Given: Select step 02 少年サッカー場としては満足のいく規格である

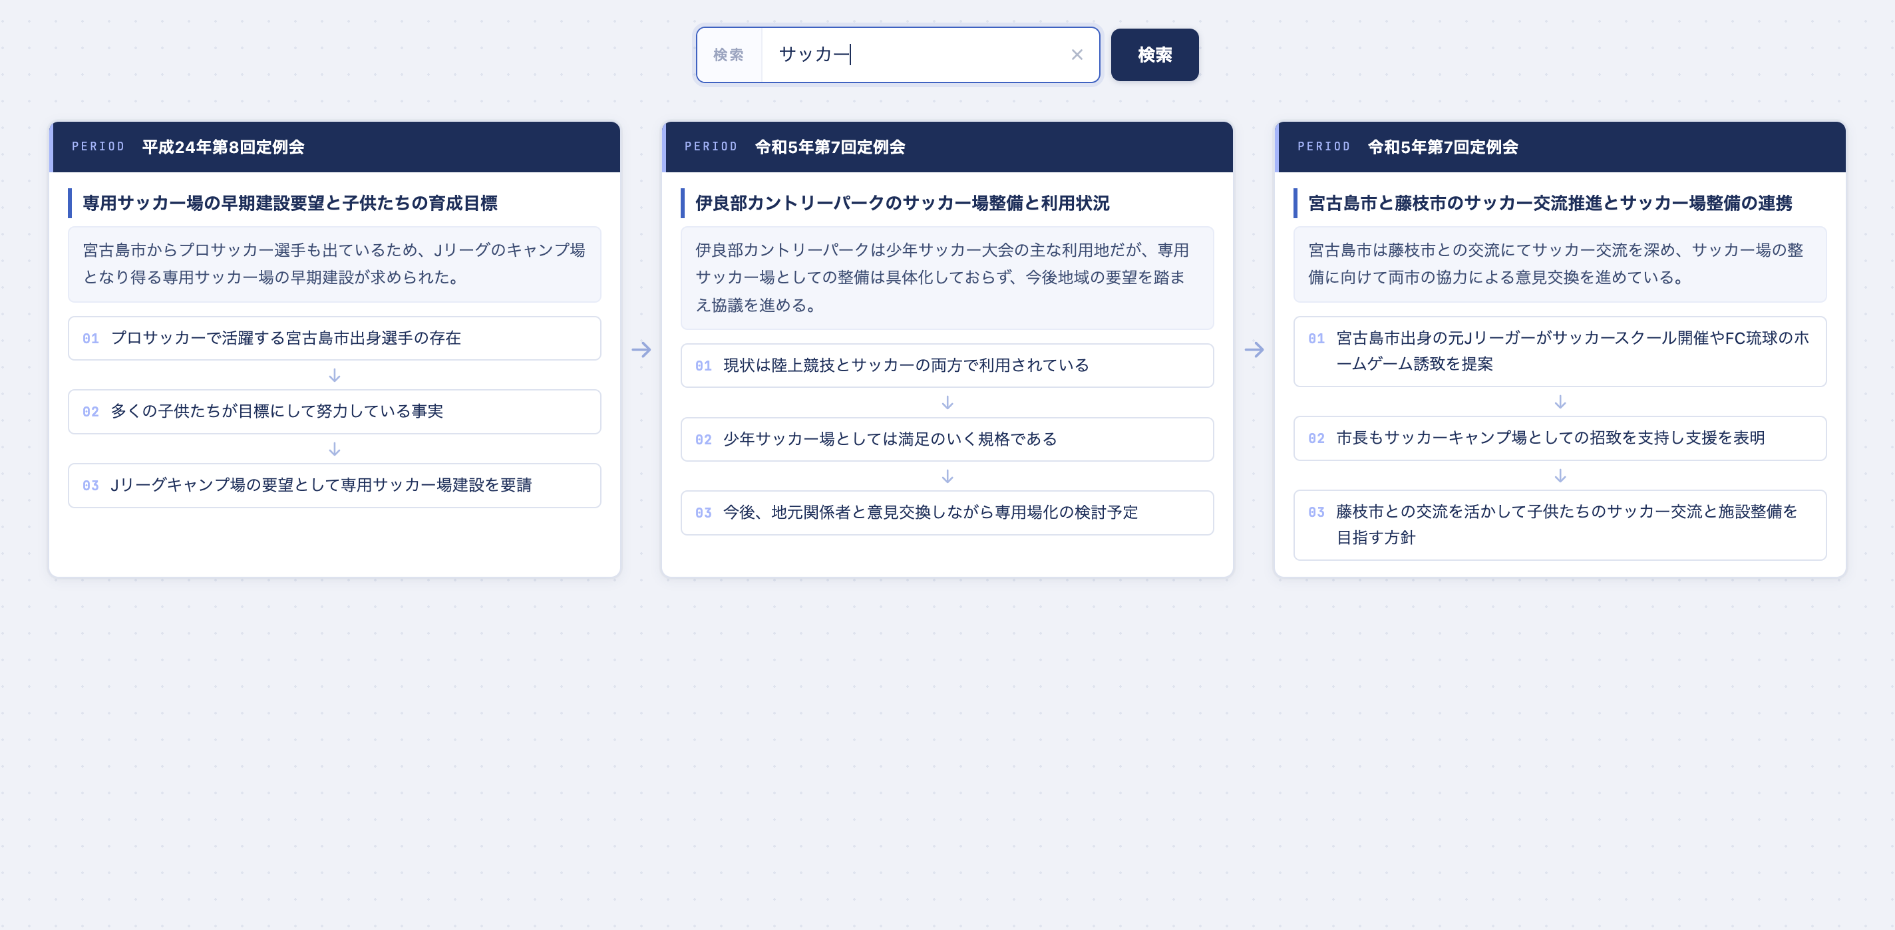Looking at the screenshot, I should pos(947,439).
